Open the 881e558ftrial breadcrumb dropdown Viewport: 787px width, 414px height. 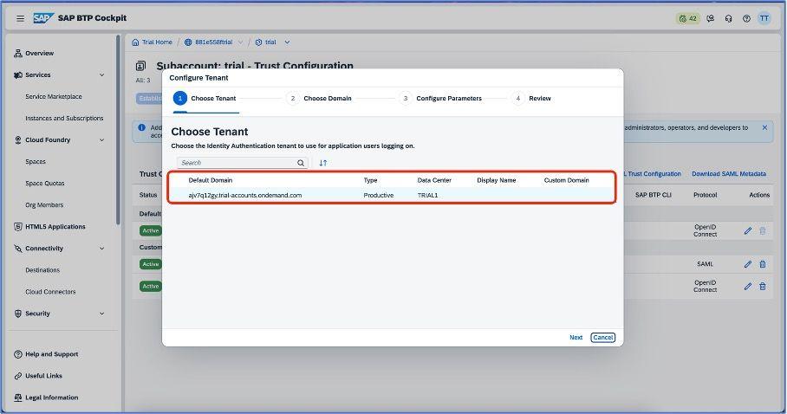(x=240, y=42)
